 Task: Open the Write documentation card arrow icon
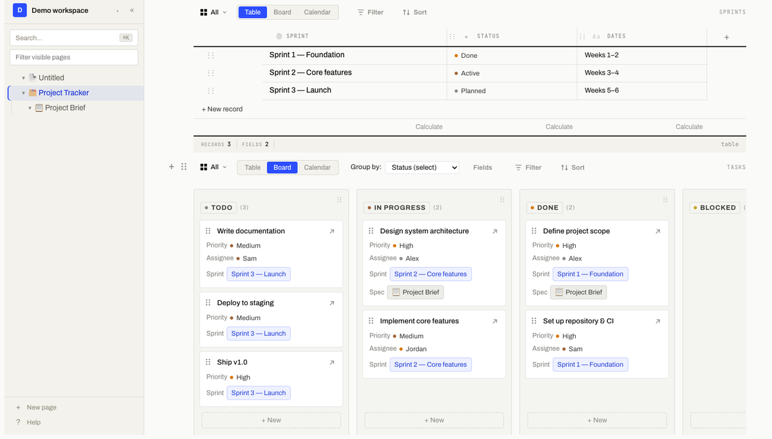point(332,231)
